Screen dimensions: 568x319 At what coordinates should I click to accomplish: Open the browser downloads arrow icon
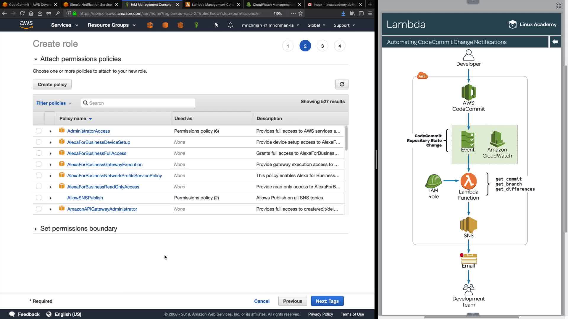pyautogui.click(x=343, y=13)
